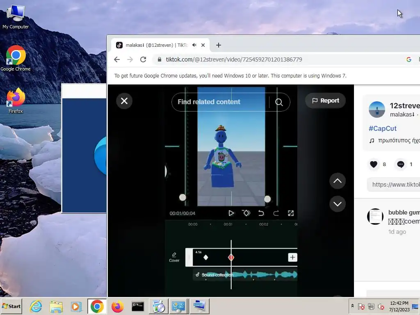Click the redo arrow in video editor
Image resolution: width=420 pixels, height=315 pixels.
click(x=276, y=213)
